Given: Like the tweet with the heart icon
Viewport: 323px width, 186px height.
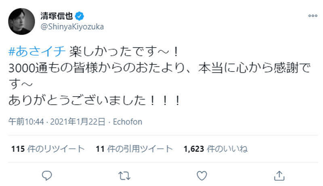Looking at the screenshot, I should (201, 176).
